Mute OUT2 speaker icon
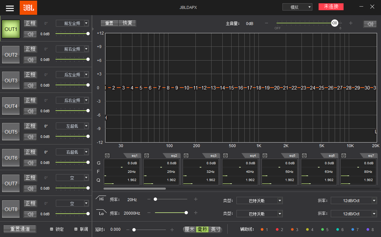The height and width of the screenshot is (237, 381). pos(30,60)
